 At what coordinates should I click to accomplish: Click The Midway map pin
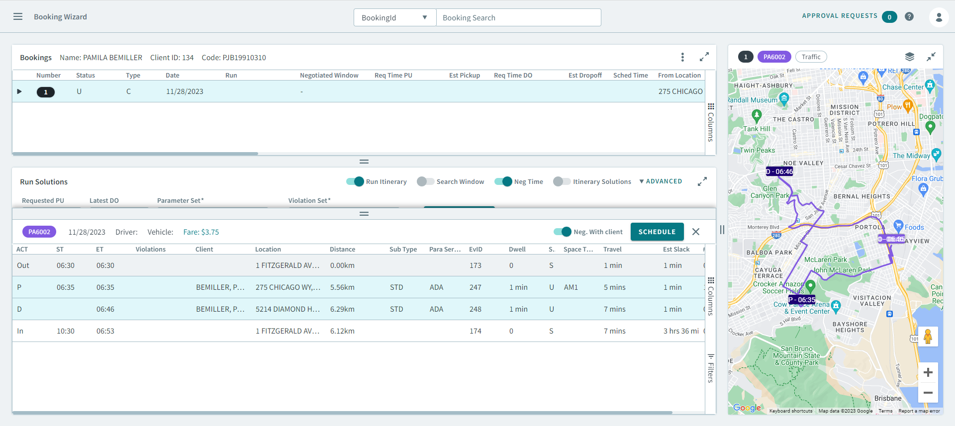[936, 155]
